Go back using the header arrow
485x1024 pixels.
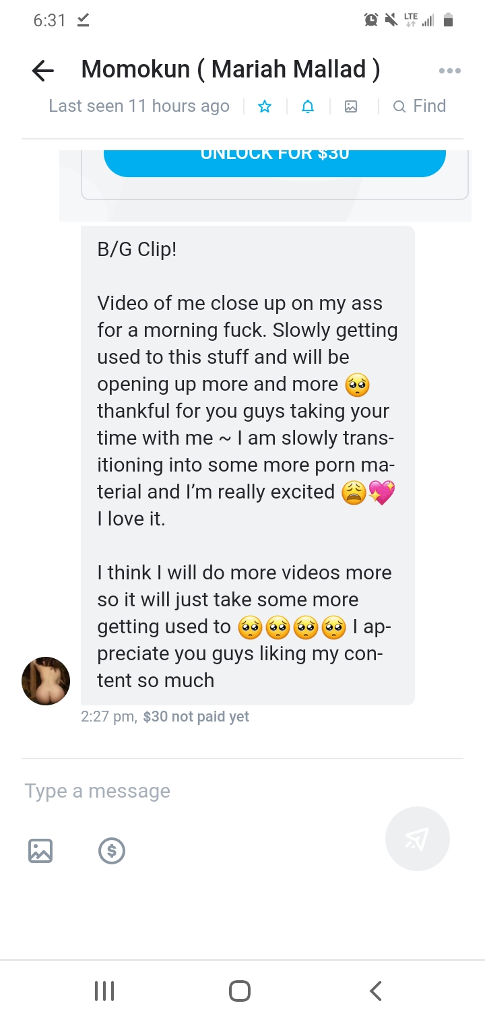tap(43, 70)
